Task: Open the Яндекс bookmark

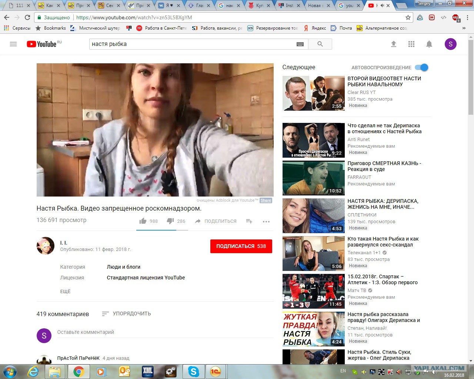Action: (315, 28)
